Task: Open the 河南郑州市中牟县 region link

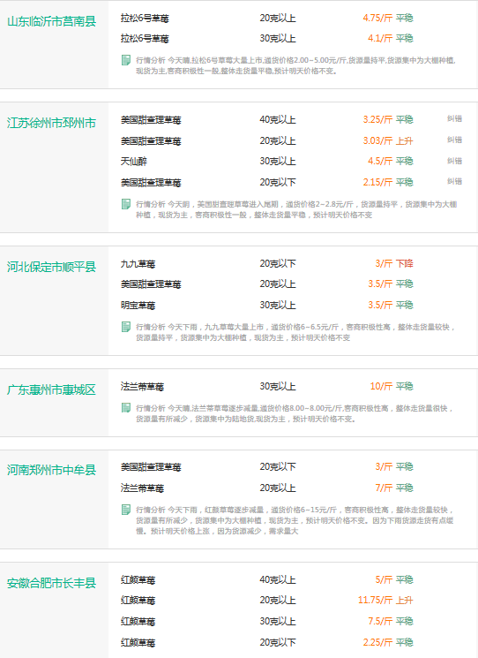Action: click(51, 470)
